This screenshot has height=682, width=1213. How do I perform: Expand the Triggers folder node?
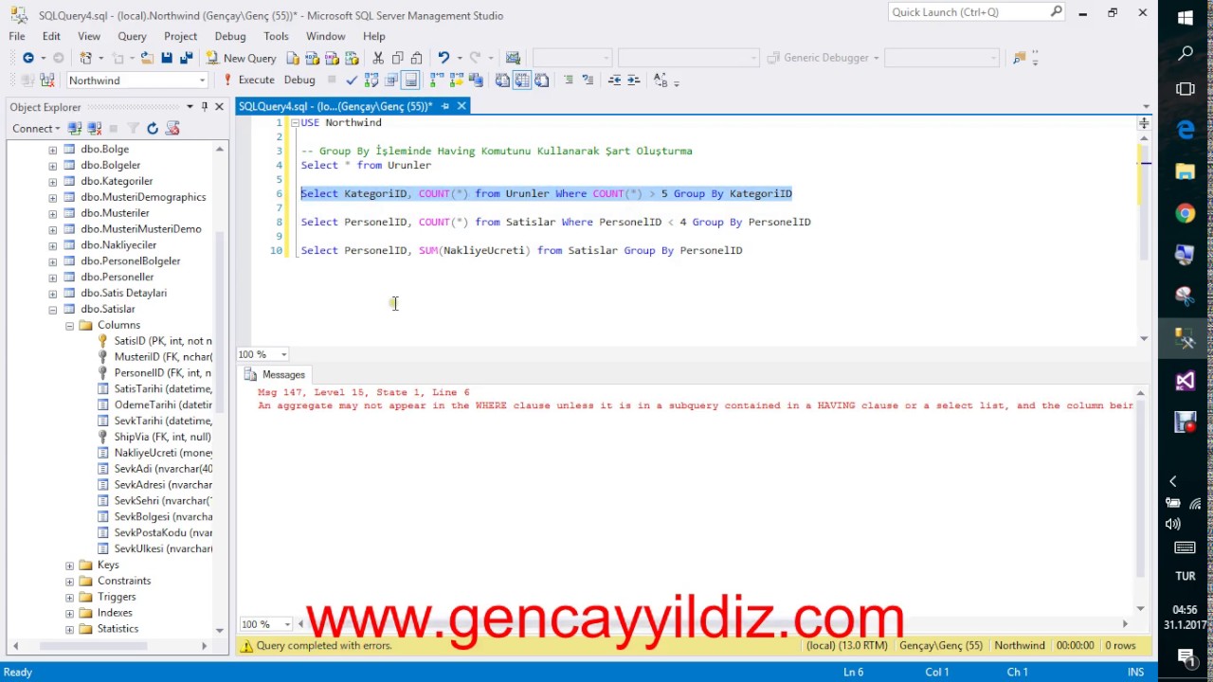(x=69, y=597)
